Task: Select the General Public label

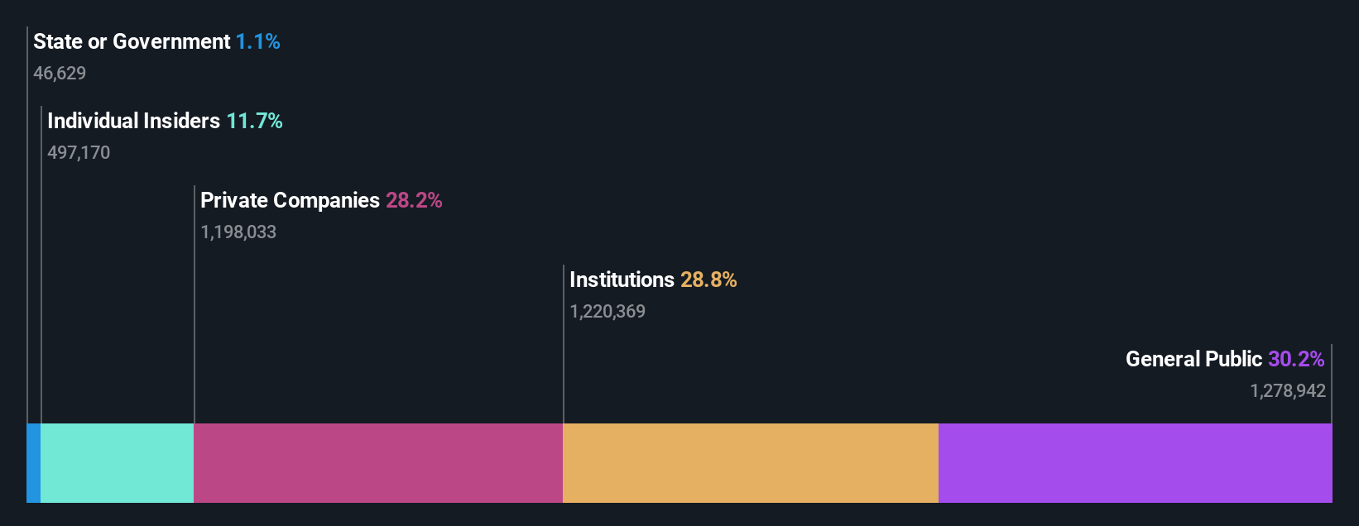Action: (1193, 359)
